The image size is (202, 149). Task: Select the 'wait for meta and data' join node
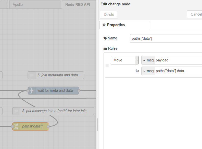53,91
